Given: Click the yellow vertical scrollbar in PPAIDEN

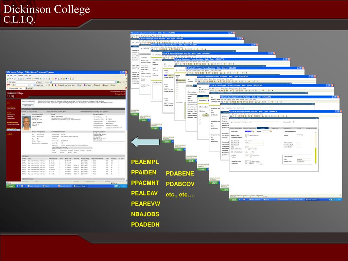Looking at the screenshot, I should click(x=316, y=155).
